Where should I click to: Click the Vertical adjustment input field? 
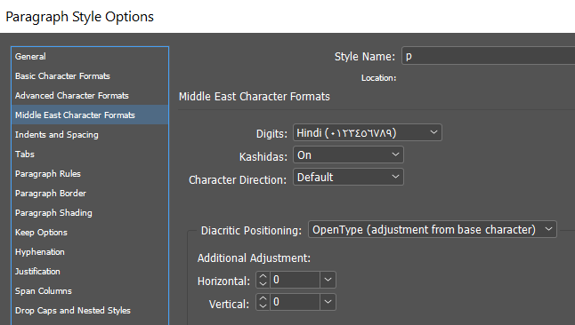tap(295, 302)
